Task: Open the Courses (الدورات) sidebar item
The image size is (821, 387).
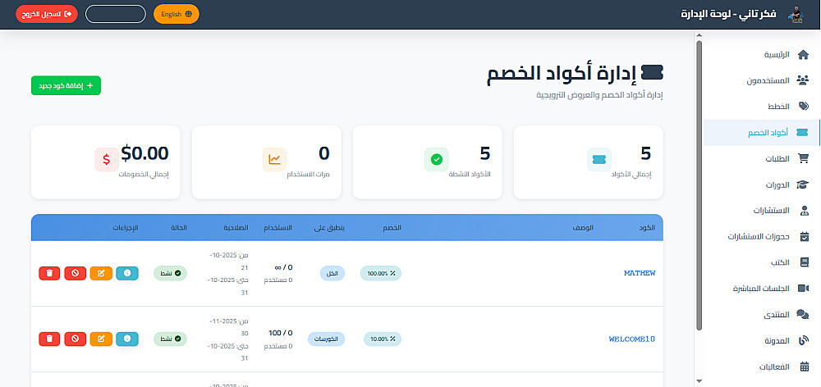Action: coord(762,184)
